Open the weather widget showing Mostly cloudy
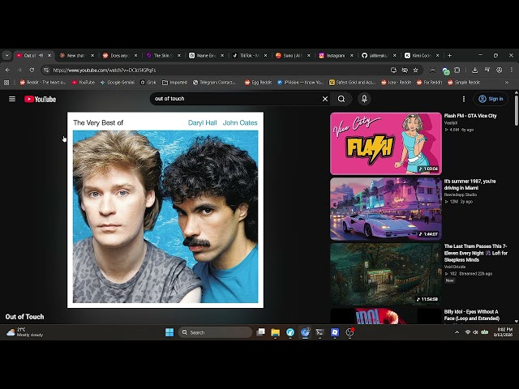 pyautogui.click(x=25, y=332)
